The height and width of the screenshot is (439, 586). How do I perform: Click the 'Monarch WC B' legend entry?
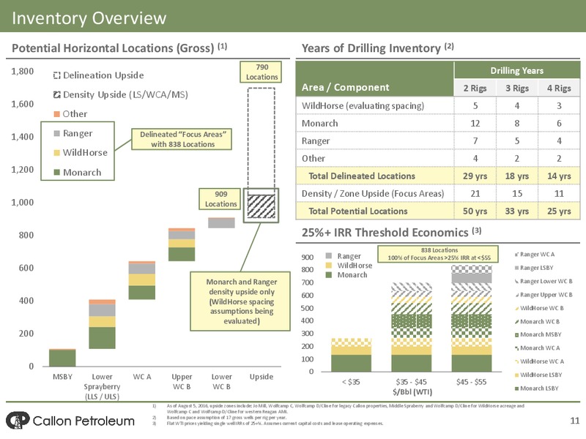537,321
